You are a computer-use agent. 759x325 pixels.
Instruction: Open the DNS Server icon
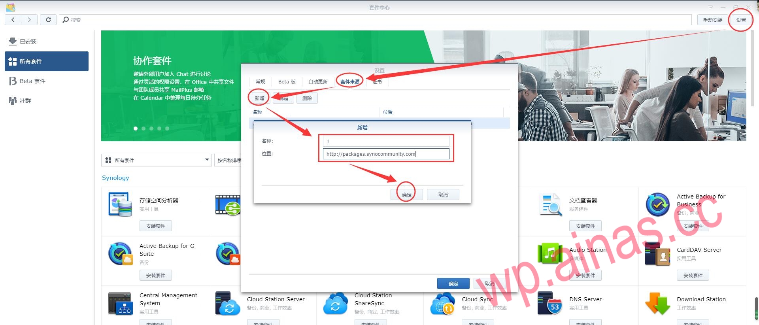[550, 303]
